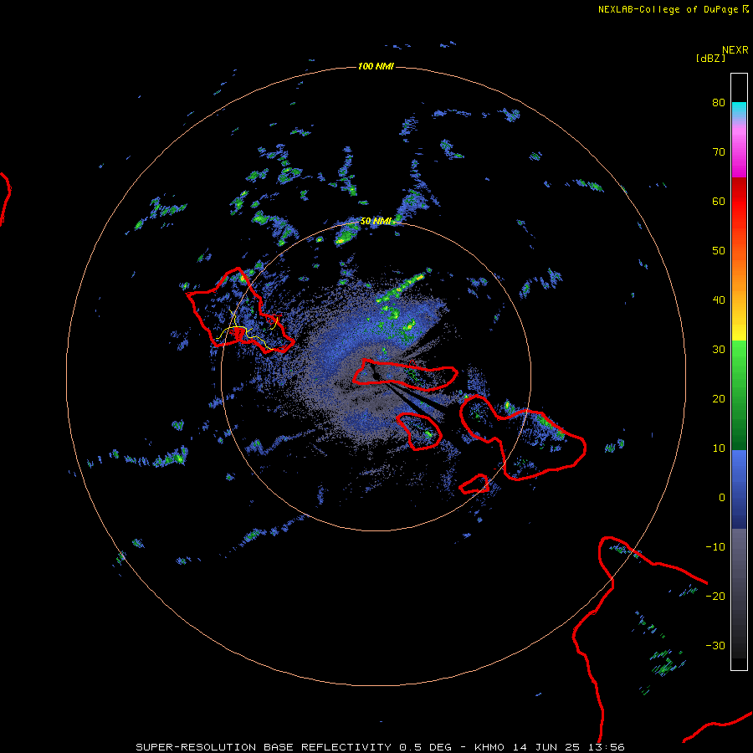Click the -30 value on the dBZ scale
The image size is (753, 753).
point(715,646)
